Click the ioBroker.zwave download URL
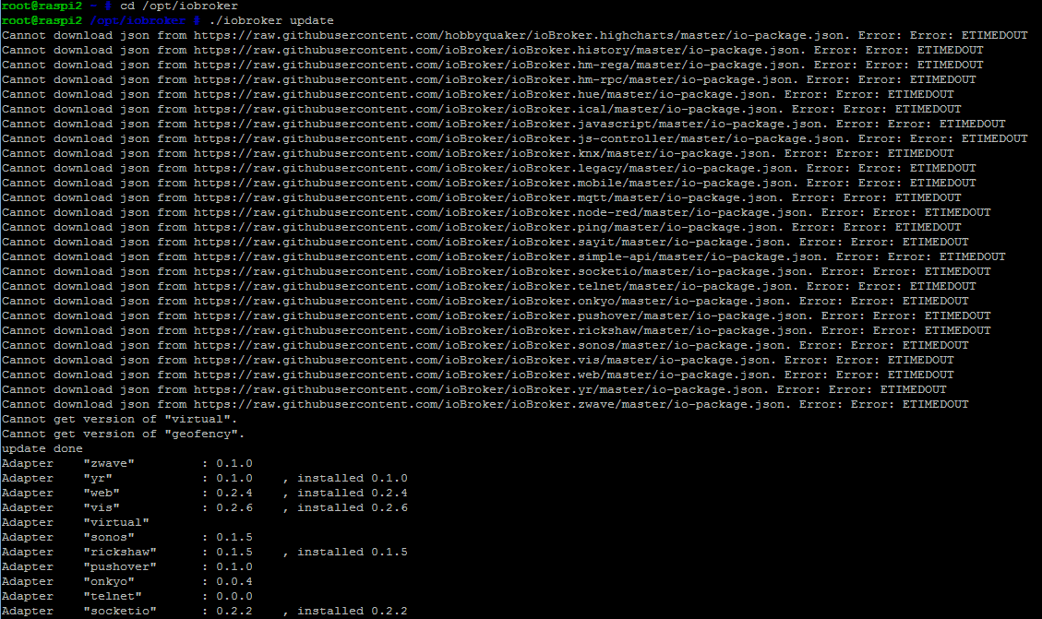 pyautogui.click(x=489, y=404)
